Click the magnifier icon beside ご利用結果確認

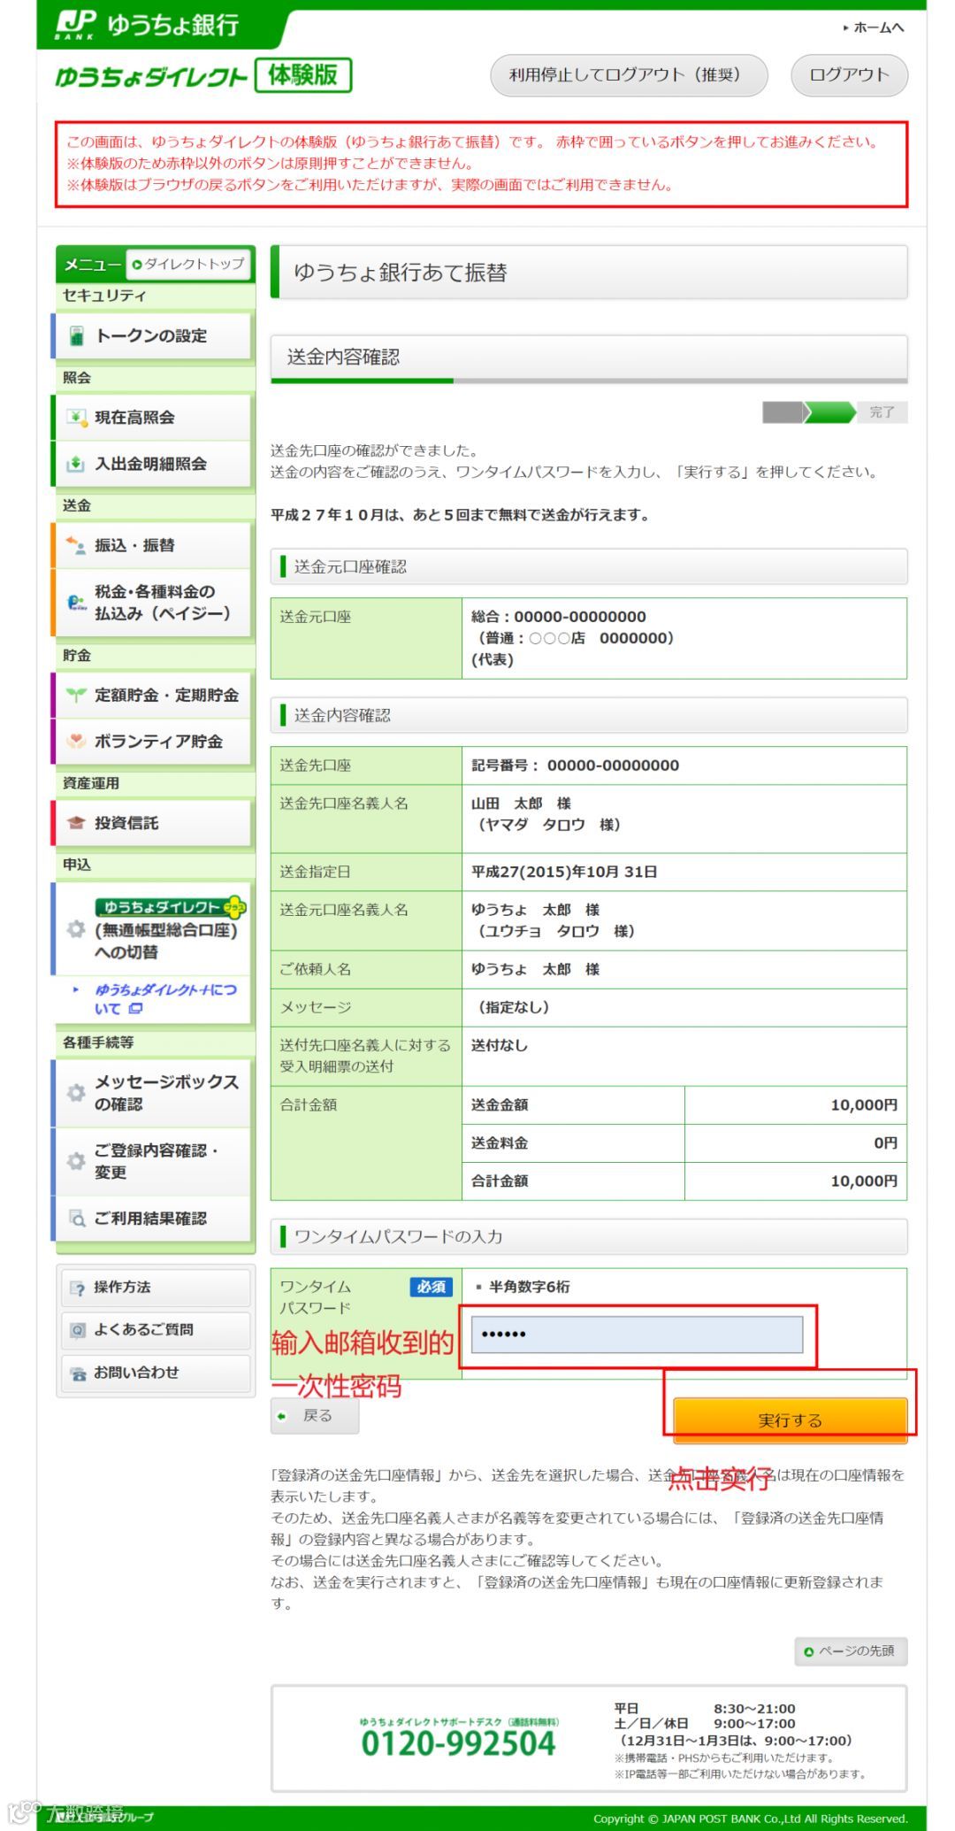78,1219
